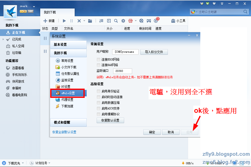251x167 pixels.
Task: Click the Thunder bird avatar icon
Action: click(x=10, y=11)
